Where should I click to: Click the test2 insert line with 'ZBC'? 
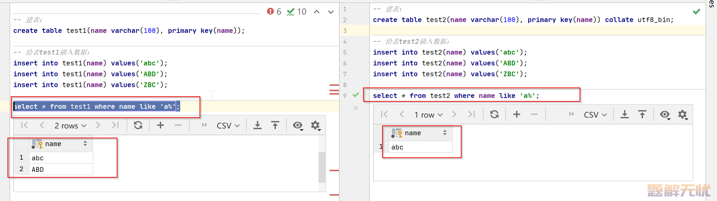[x=450, y=74]
